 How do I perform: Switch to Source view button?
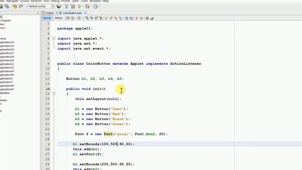click(x=47, y=18)
